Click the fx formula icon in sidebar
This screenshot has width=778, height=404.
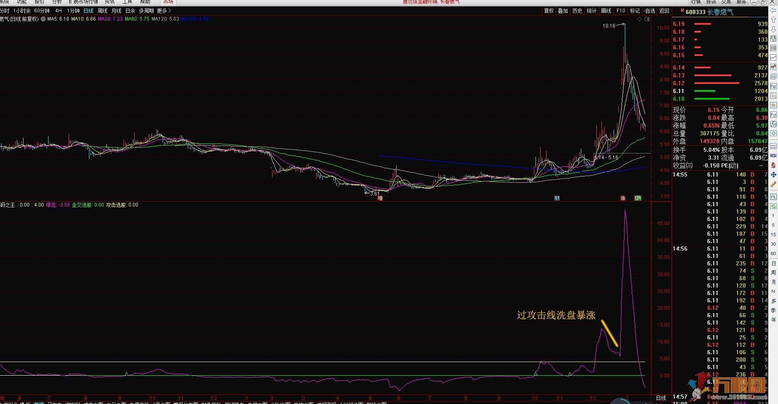[773, 124]
